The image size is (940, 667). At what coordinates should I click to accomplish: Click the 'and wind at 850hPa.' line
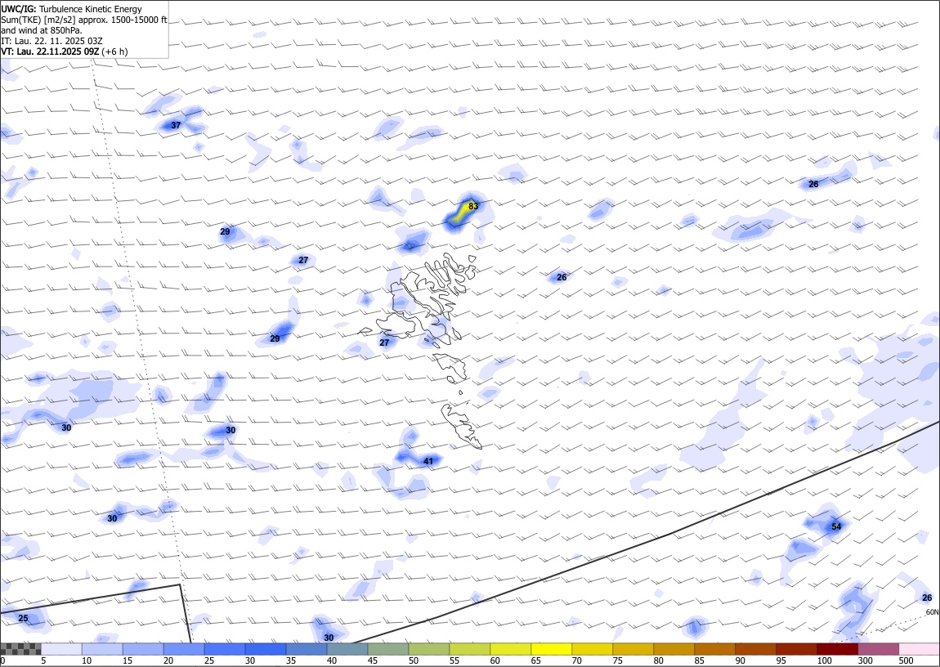click(42, 30)
